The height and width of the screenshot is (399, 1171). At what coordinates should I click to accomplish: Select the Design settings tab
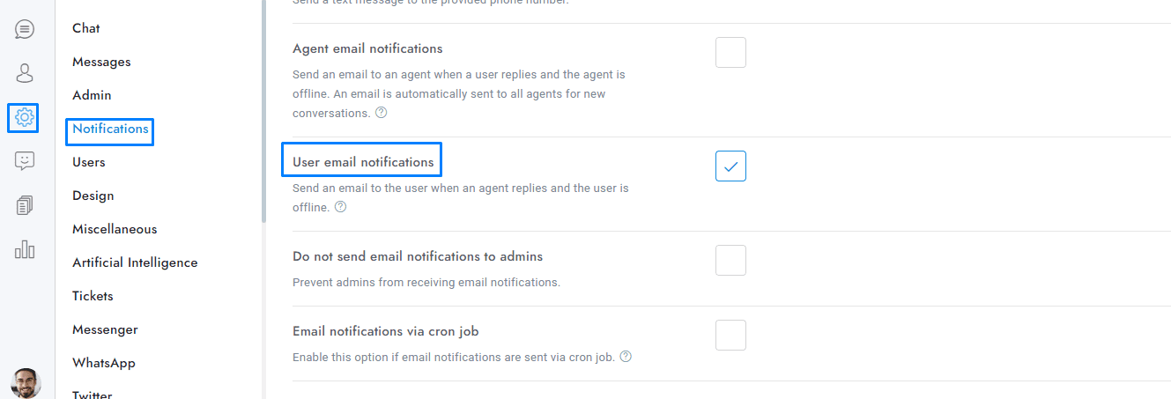93,196
